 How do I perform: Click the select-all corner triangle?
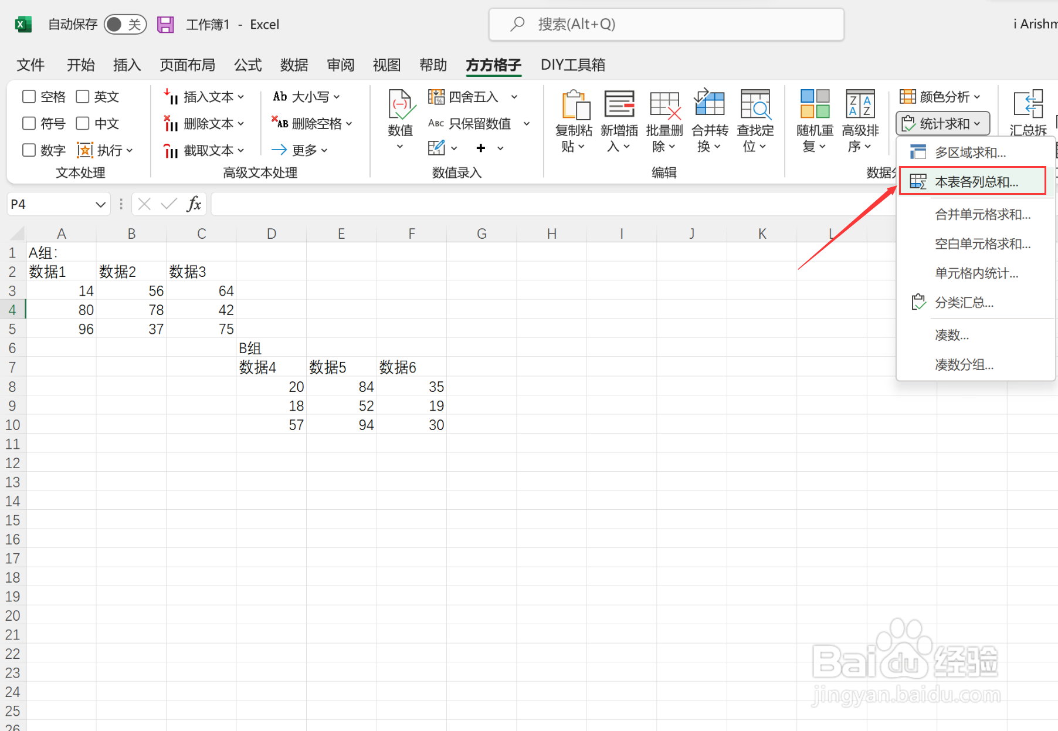coord(17,233)
